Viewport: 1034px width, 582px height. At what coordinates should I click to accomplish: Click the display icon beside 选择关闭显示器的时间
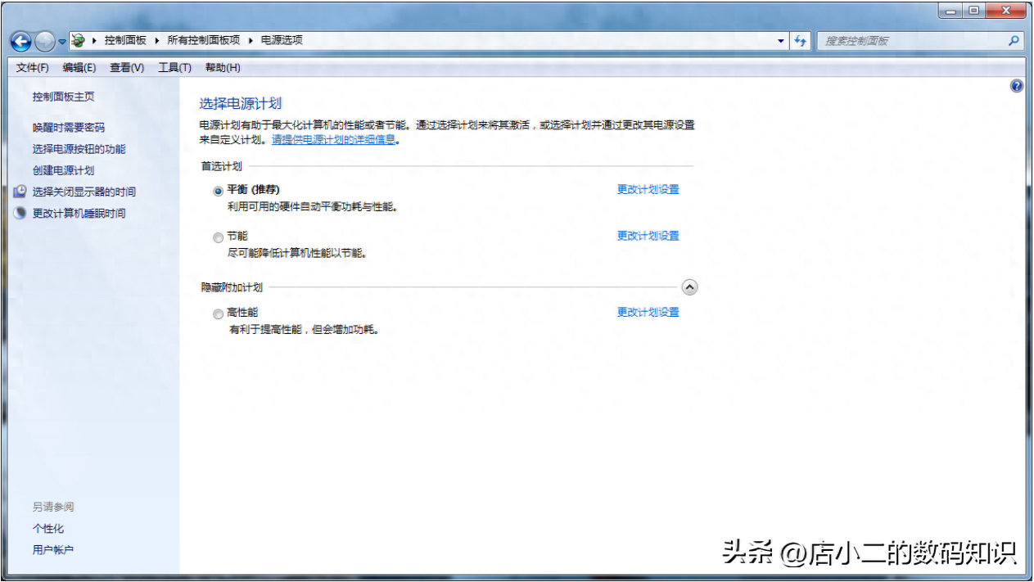[18, 192]
